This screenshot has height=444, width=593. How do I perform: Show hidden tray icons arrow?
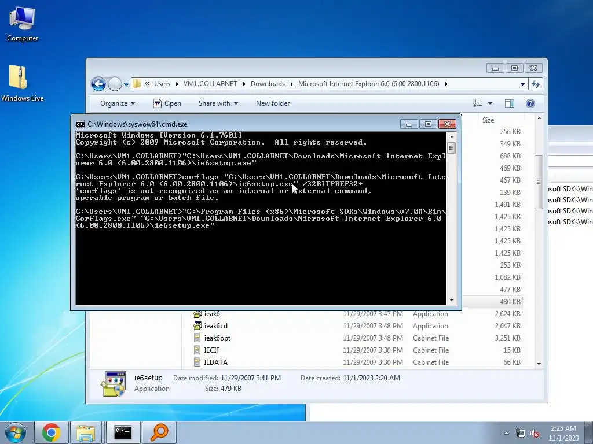click(x=506, y=433)
